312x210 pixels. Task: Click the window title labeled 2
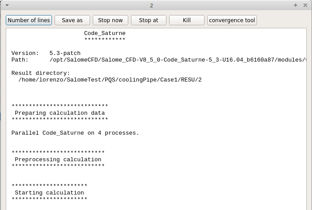[152, 5]
